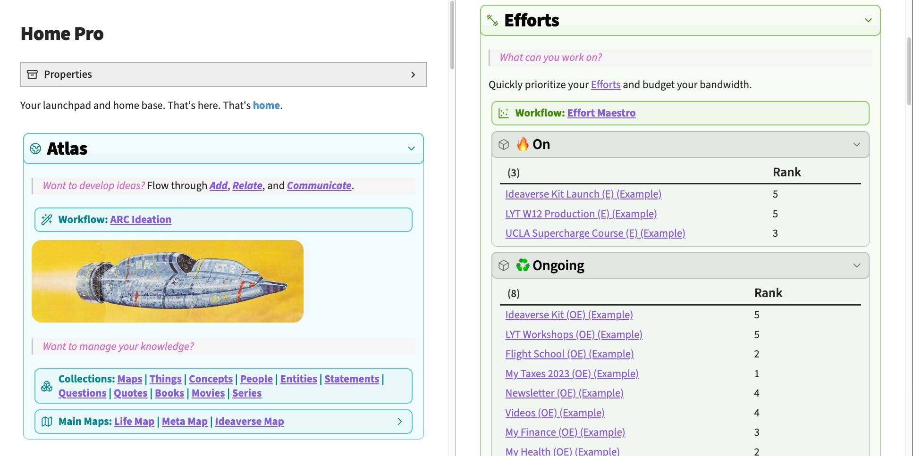This screenshot has height=456, width=913.
Task: Click the Collections cubes icon
Action: (47, 386)
